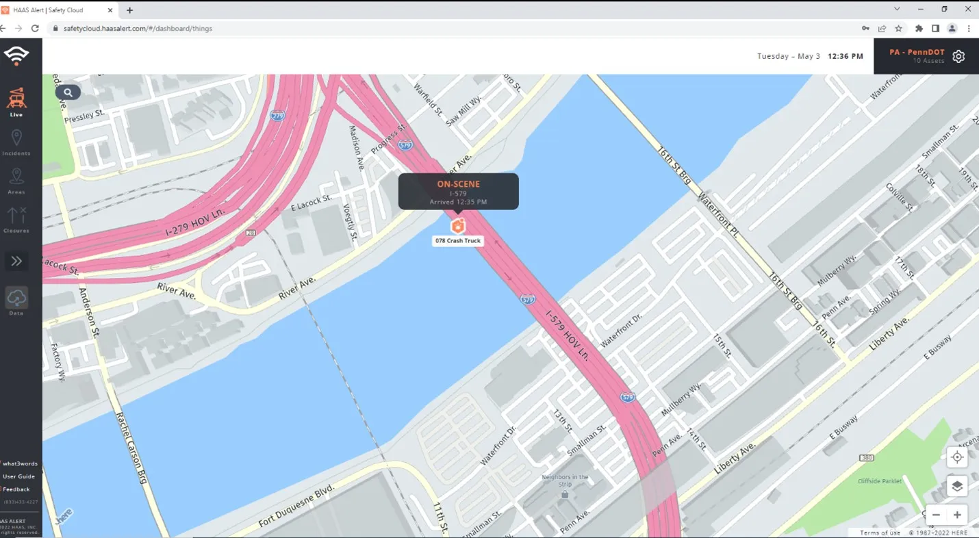Viewport: 979px width, 538px height.
Task: Click the HAAS Alert wifi logo
Action: pyautogui.click(x=16, y=56)
